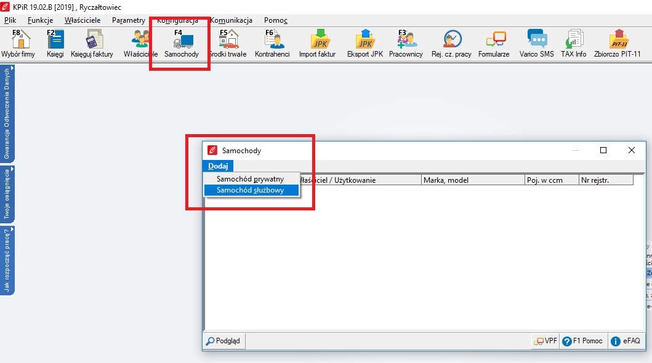The height and width of the screenshot is (363, 652).
Task: Open the Zbiorczo PIT-11 icon
Action: click(617, 44)
